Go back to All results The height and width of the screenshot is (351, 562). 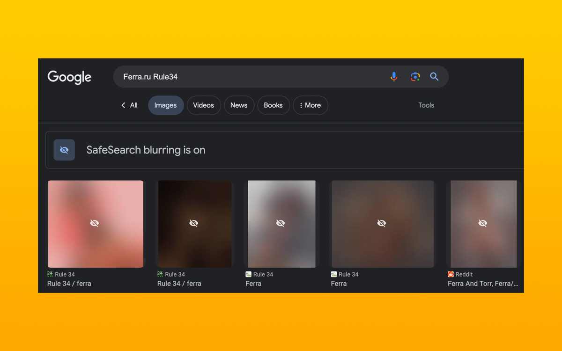[129, 105]
